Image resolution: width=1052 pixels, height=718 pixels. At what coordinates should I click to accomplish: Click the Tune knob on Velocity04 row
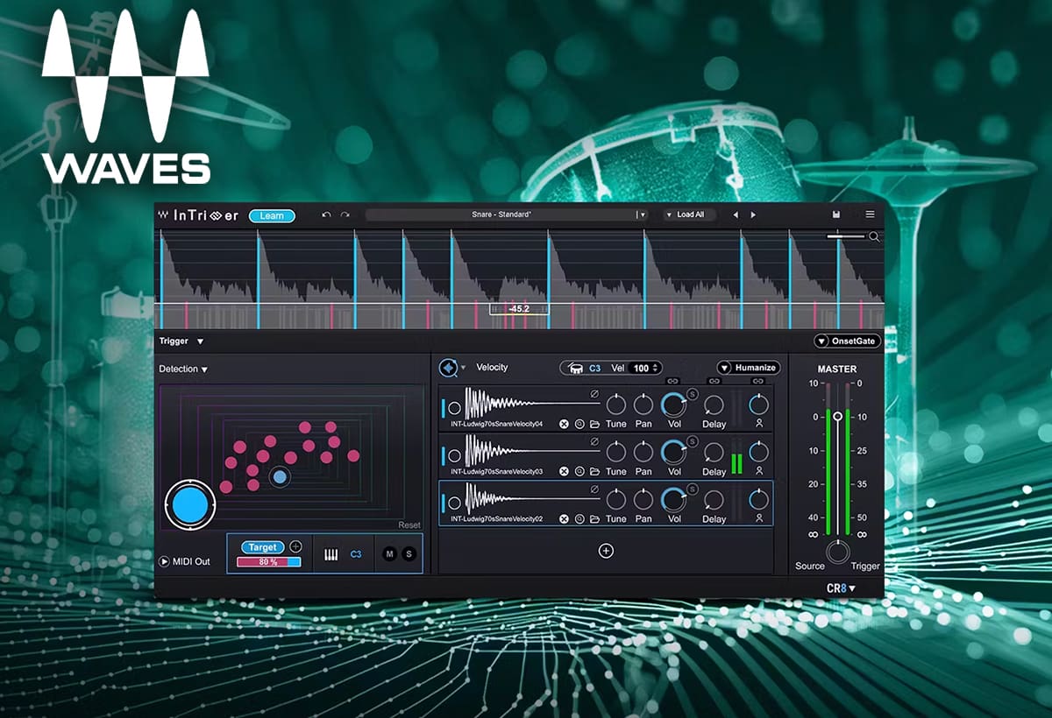[x=616, y=405]
